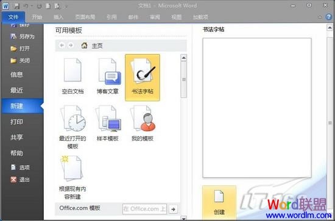Start Office.com template search arrow button
This screenshot has width=335, height=221.
(x=173, y=209)
